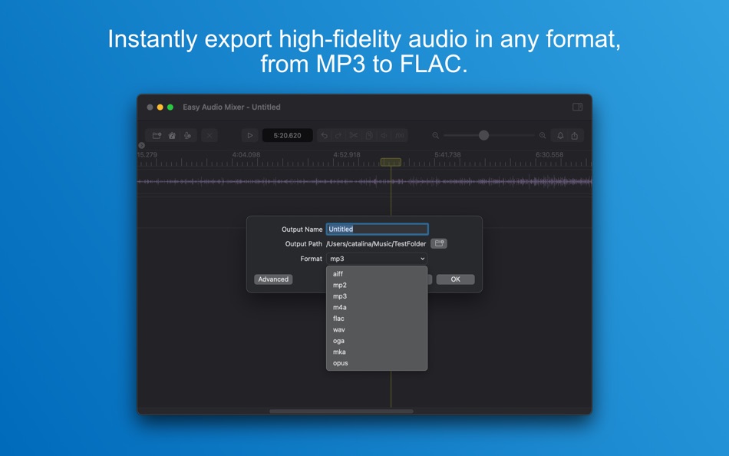Open Advanced export settings
Image resolution: width=729 pixels, height=456 pixels.
tap(273, 279)
